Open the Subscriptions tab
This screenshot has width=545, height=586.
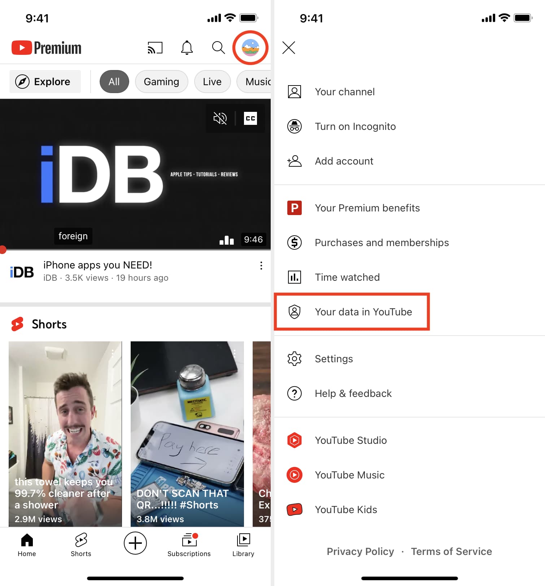189,545
